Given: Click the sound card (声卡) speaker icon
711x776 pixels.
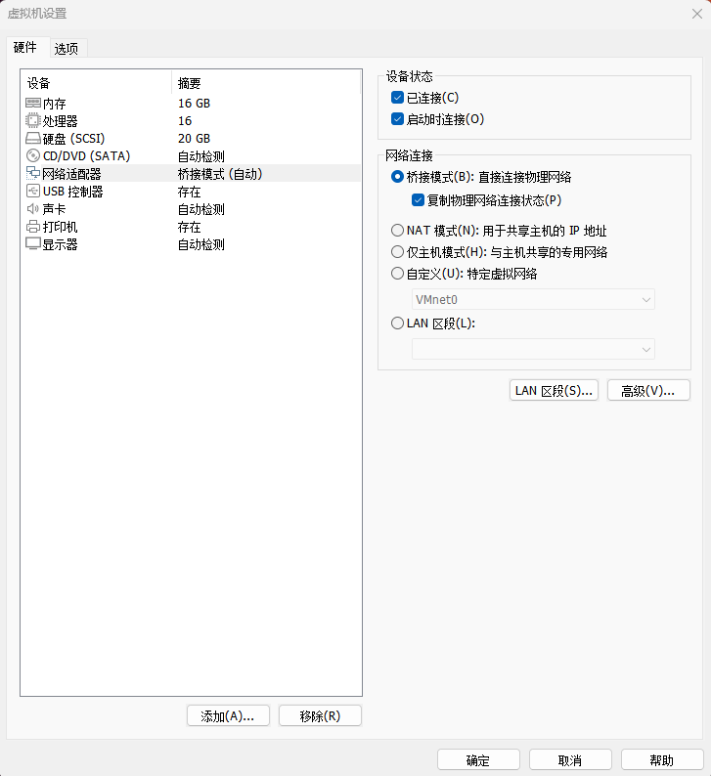Looking at the screenshot, I should pos(32,209).
